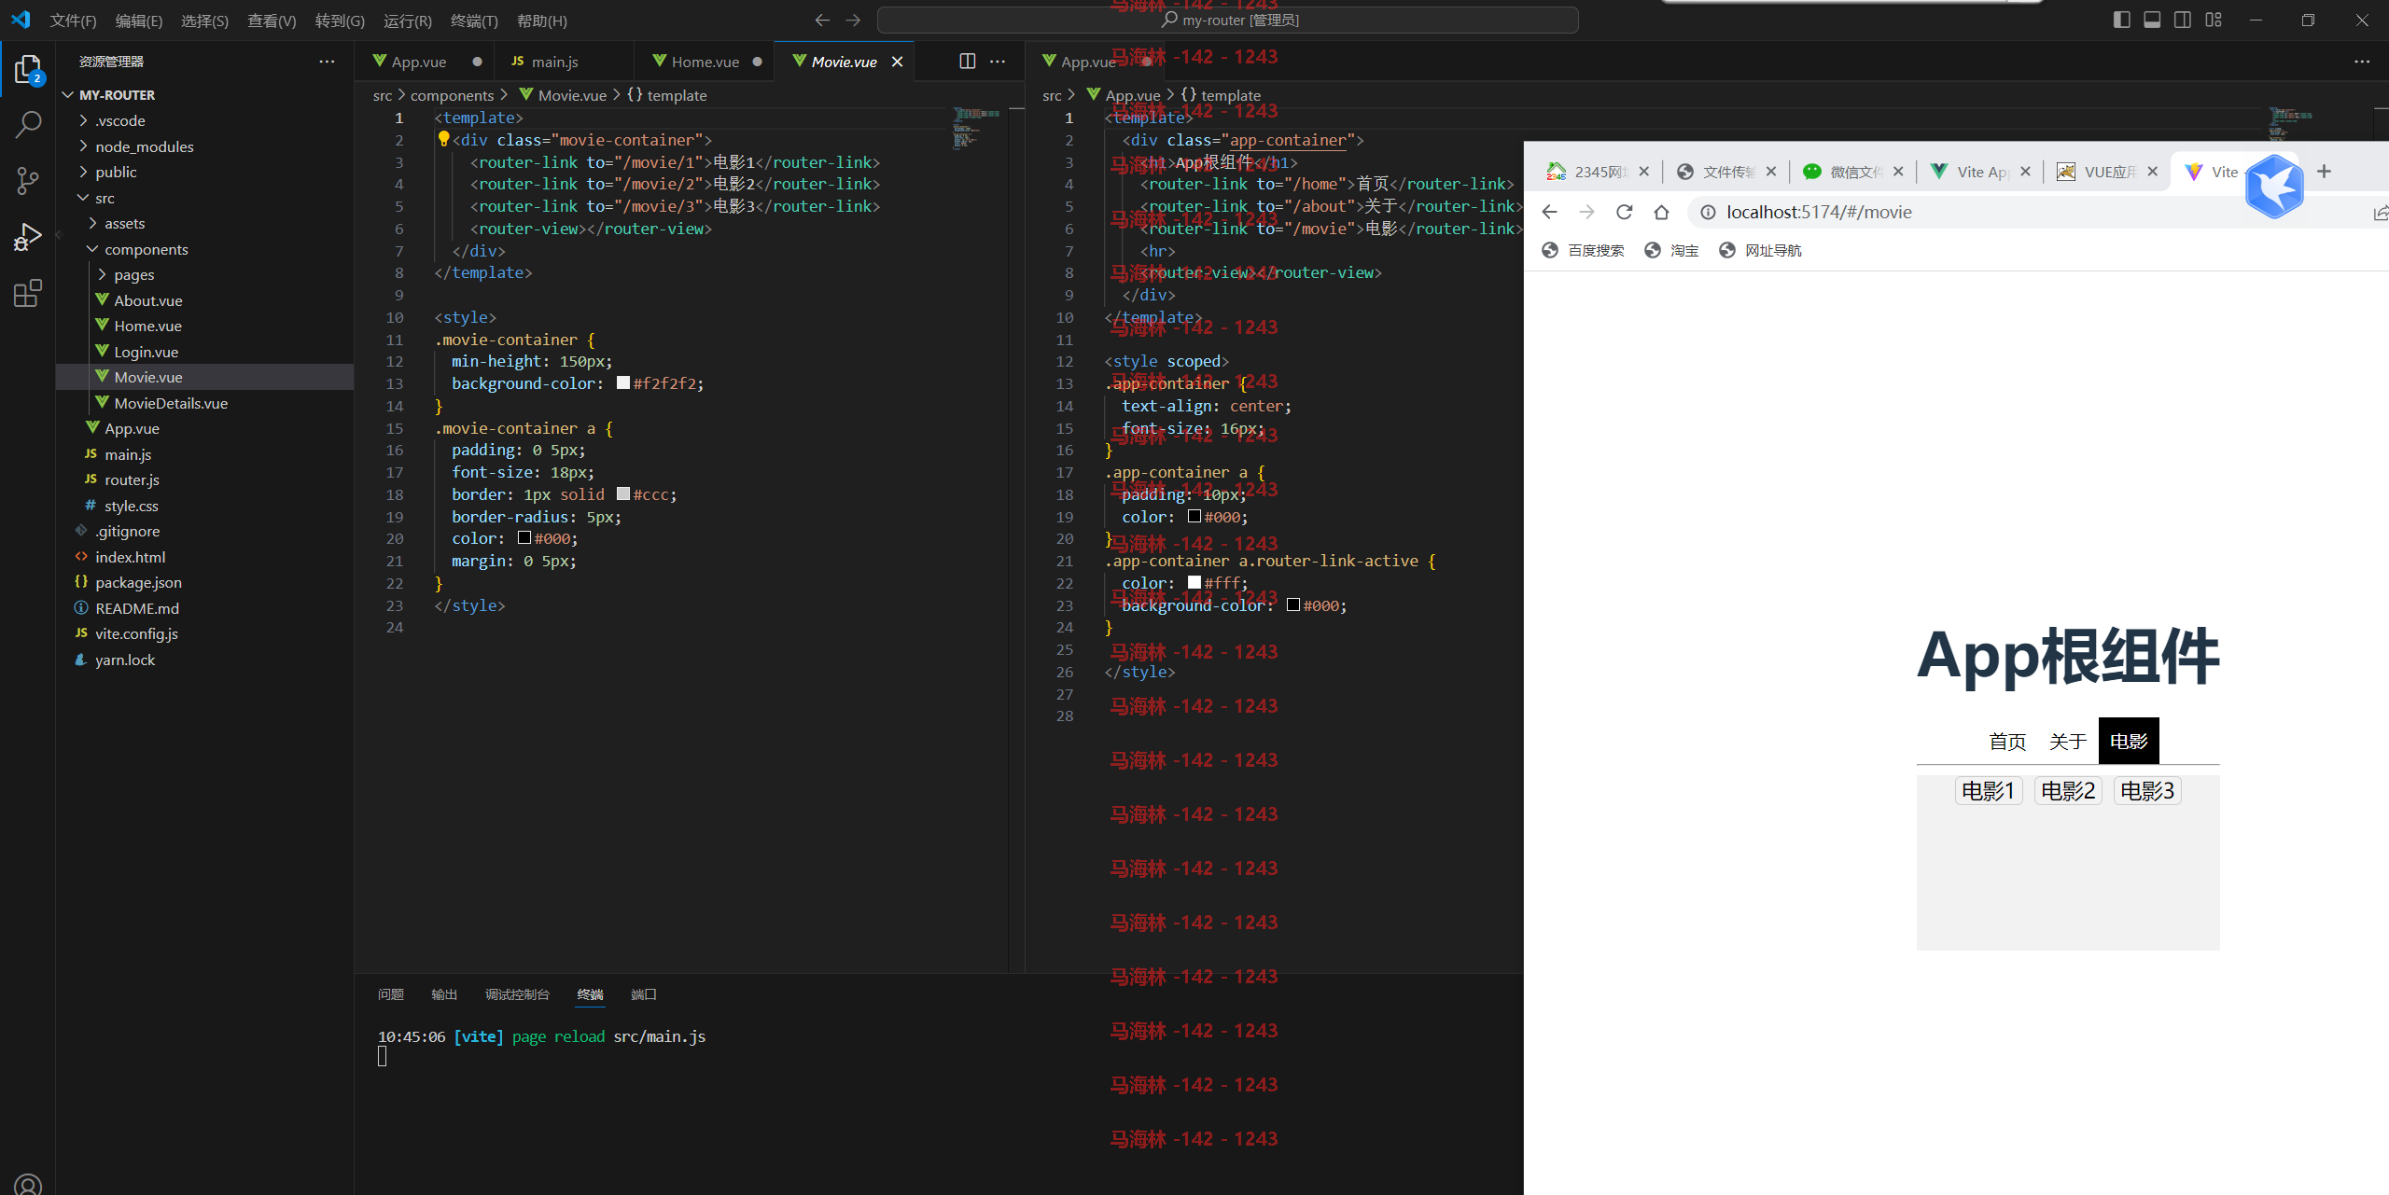The height and width of the screenshot is (1195, 2389).
Task: Open the Extensions view
Action: (x=28, y=293)
